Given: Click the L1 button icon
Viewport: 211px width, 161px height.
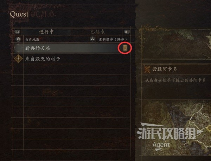Looking at the screenshot, I should [17, 32].
